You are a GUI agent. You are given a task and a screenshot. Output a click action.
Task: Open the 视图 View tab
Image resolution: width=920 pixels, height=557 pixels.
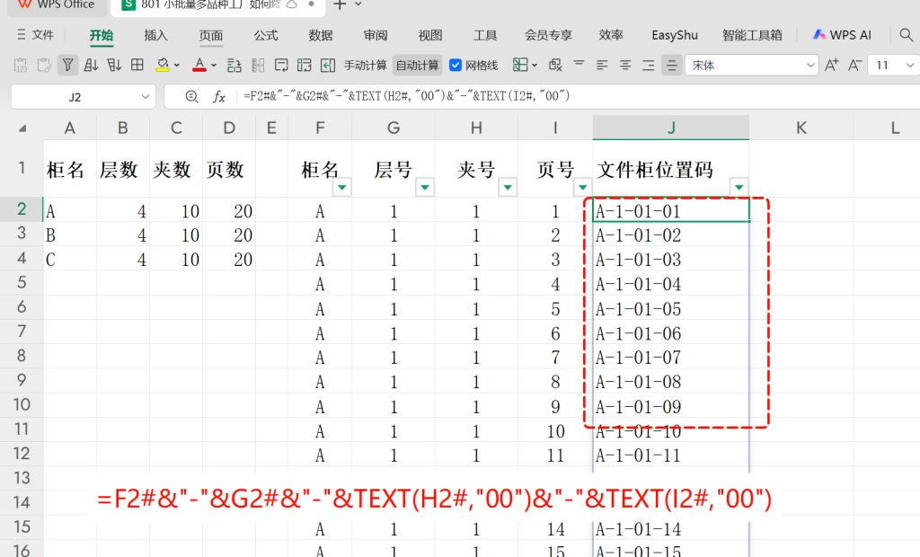pyautogui.click(x=430, y=35)
